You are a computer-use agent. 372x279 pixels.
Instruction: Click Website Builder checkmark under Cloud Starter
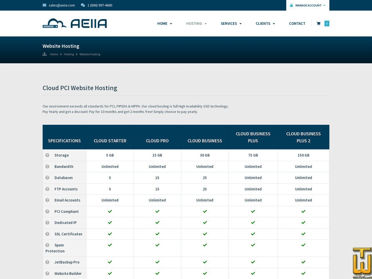(x=110, y=273)
